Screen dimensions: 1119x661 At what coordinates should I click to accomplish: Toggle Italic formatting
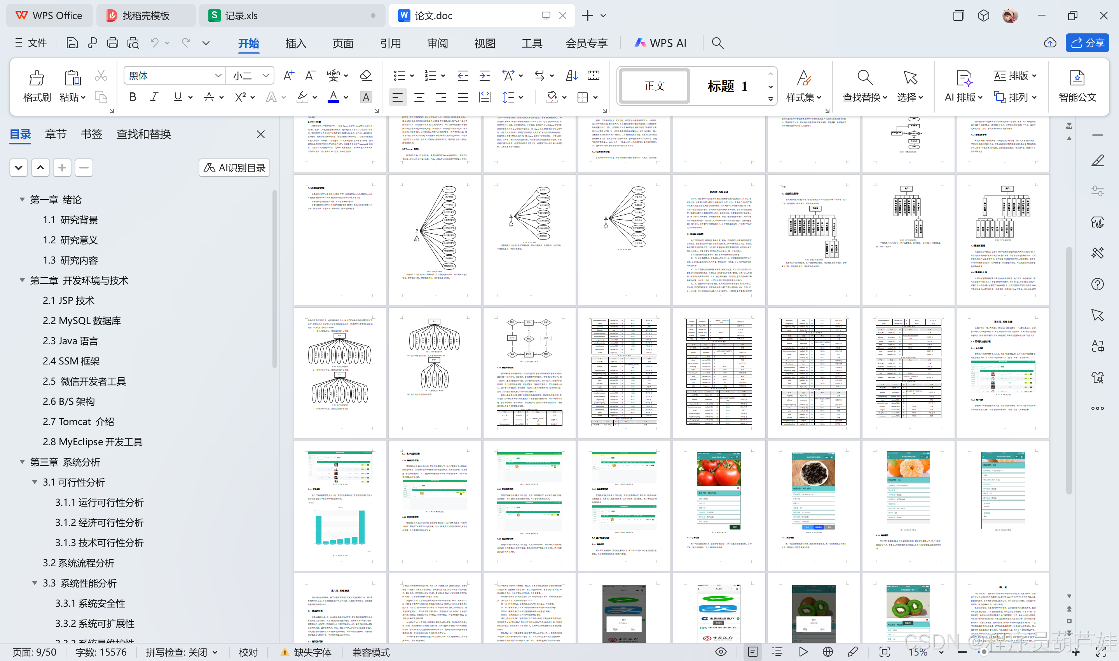point(154,97)
